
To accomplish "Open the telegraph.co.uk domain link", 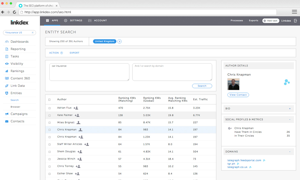I will pos(237,167).
